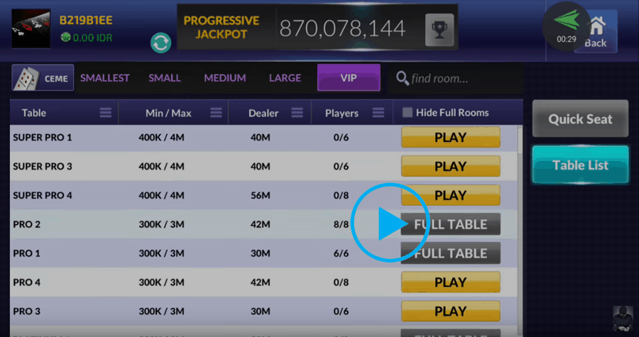Open the Min / Max column sort menu
639x337 pixels.
216,113
